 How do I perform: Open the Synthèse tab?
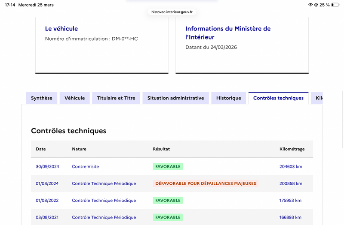click(42, 98)
